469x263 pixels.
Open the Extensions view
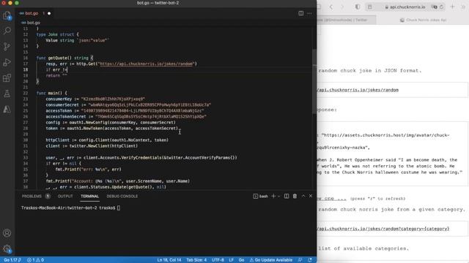[x=7, y=78]
